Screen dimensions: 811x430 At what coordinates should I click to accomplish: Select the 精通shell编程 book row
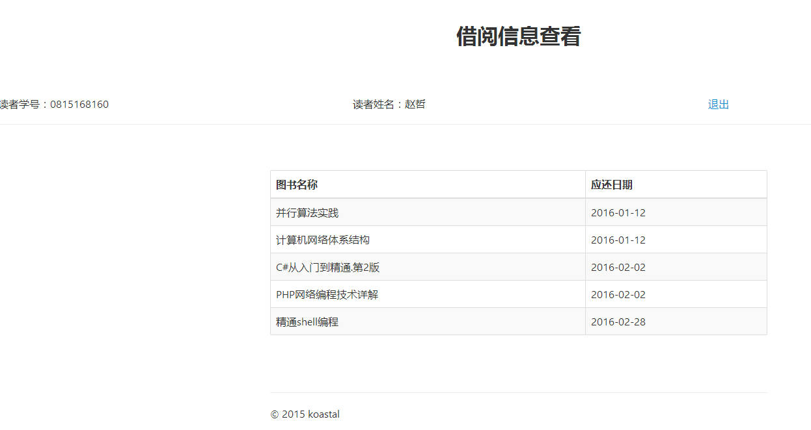(x=307, y=322)
